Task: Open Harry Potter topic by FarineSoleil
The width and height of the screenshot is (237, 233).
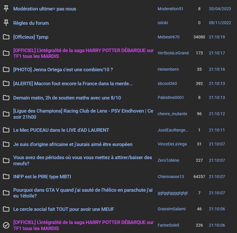Action: (83, 225)
